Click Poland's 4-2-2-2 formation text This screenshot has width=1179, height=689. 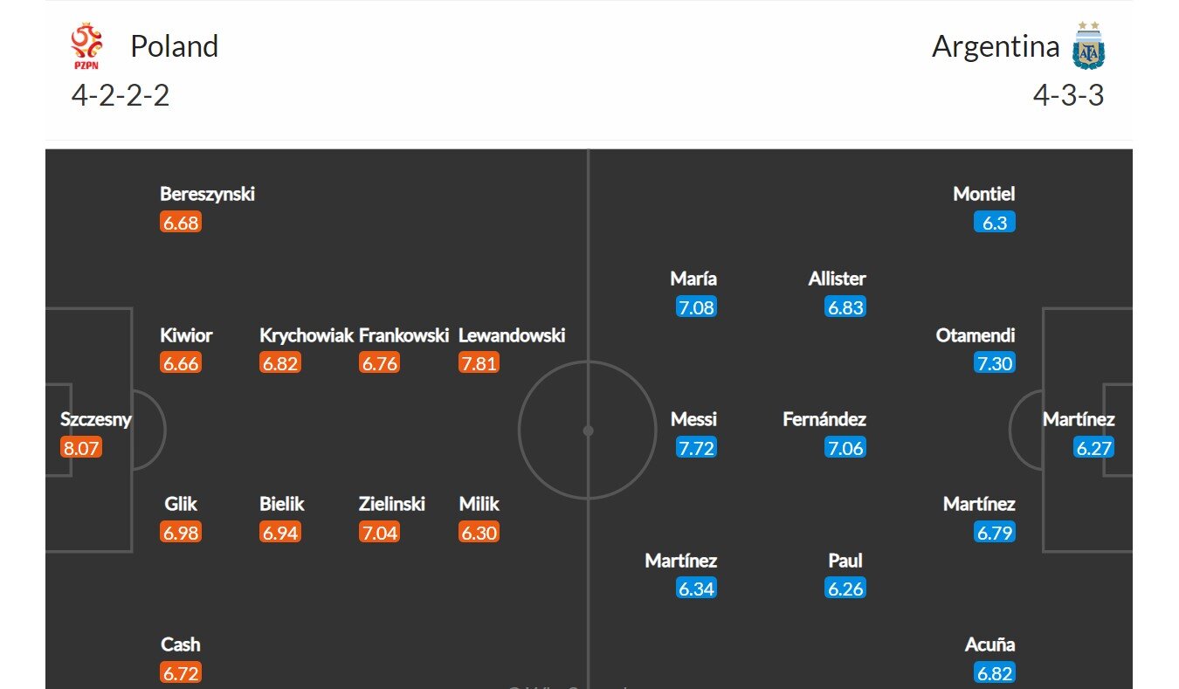coord(121,94)
